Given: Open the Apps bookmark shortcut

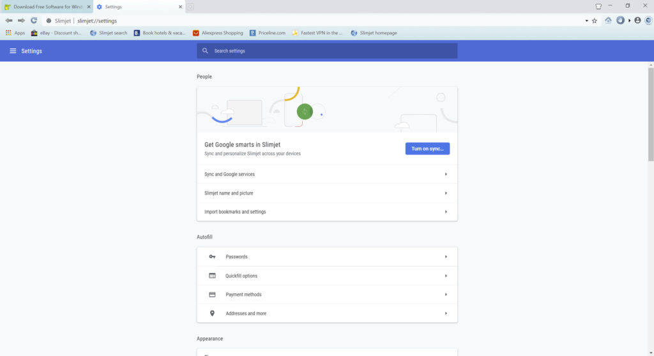Looking at the screenshot, I should point(15,33).
